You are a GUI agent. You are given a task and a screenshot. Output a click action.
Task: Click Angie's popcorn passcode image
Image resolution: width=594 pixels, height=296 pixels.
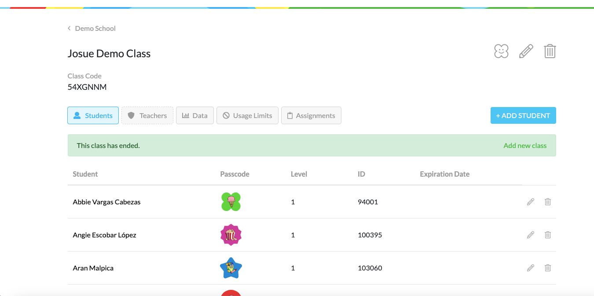pos(231,235)
